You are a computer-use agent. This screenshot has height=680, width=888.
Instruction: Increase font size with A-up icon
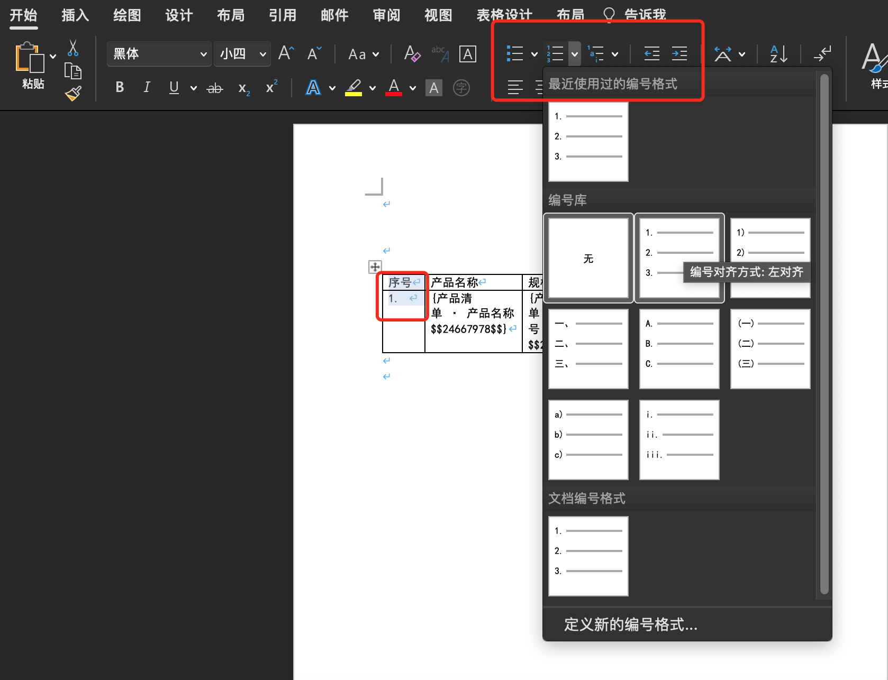[x=286, y=53]
